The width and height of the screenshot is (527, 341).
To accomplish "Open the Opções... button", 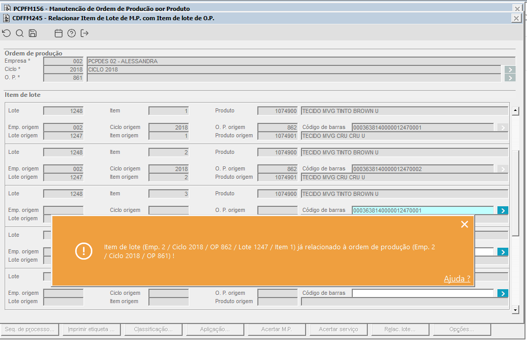I will click(462, 329).
